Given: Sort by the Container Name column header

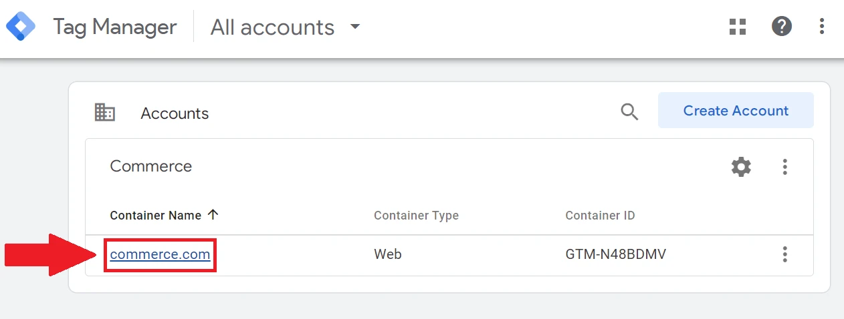Looking at the screenshot, I should coord(155,216).
